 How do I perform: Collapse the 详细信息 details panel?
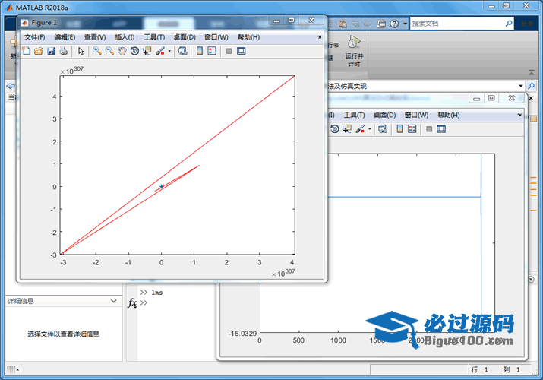click(x=115, y=301)
